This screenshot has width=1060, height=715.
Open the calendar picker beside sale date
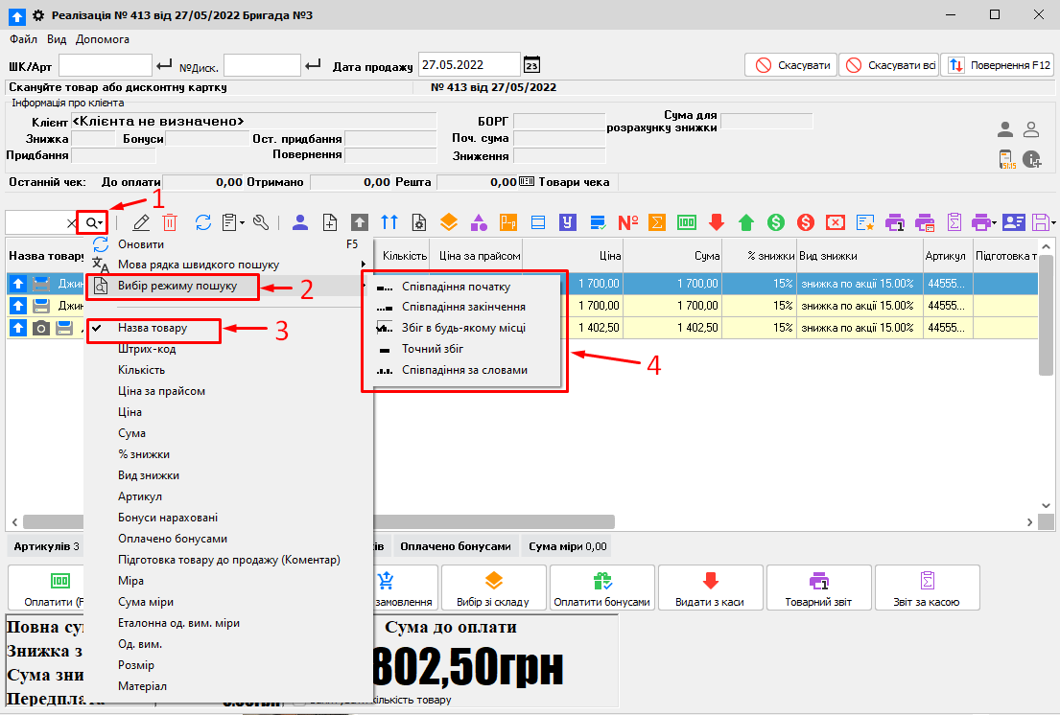coord(531,65)
